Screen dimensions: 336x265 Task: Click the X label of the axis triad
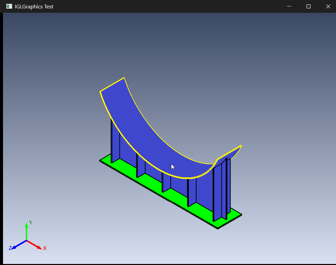coord(45,248)
